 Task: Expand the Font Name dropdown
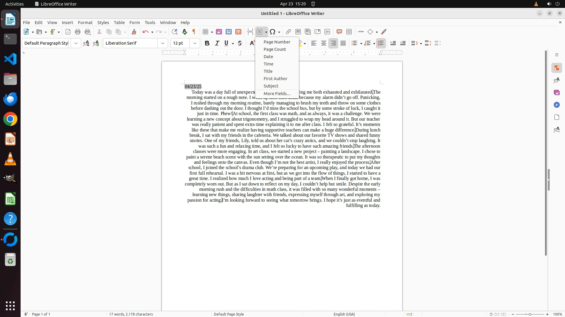click(163, 43)
